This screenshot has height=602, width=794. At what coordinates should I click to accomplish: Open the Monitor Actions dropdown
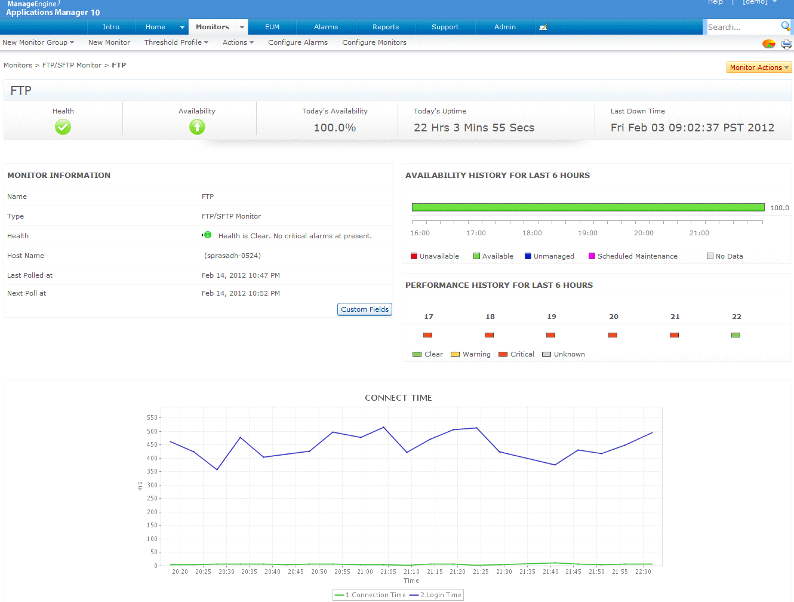(759, 67)
